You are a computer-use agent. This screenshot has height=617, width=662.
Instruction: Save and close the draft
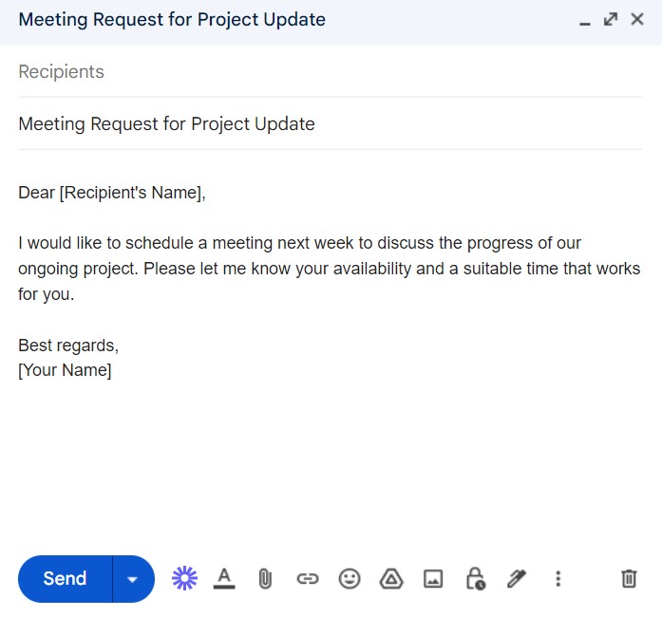click(637, 19)
